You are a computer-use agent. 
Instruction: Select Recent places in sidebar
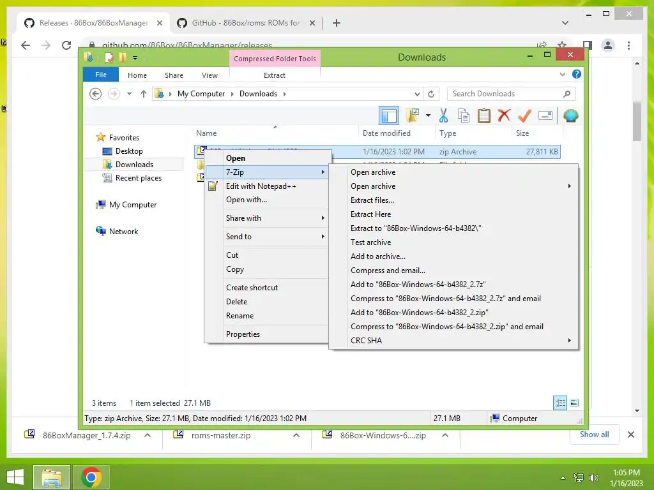point(138,178)
